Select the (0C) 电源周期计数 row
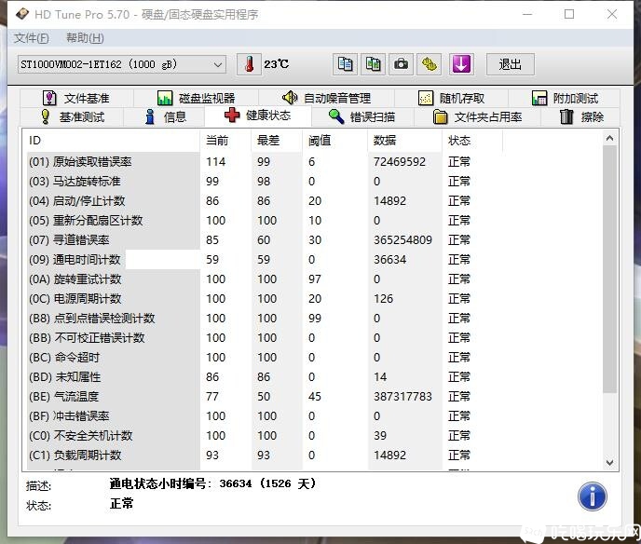The height and width of the screenshot is (544, 641). pyautogui.click(x=265, y=299)
